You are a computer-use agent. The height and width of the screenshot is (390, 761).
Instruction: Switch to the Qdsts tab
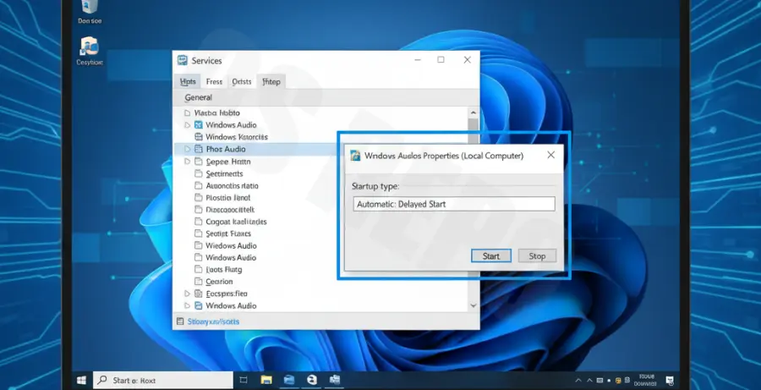[242, 81]
